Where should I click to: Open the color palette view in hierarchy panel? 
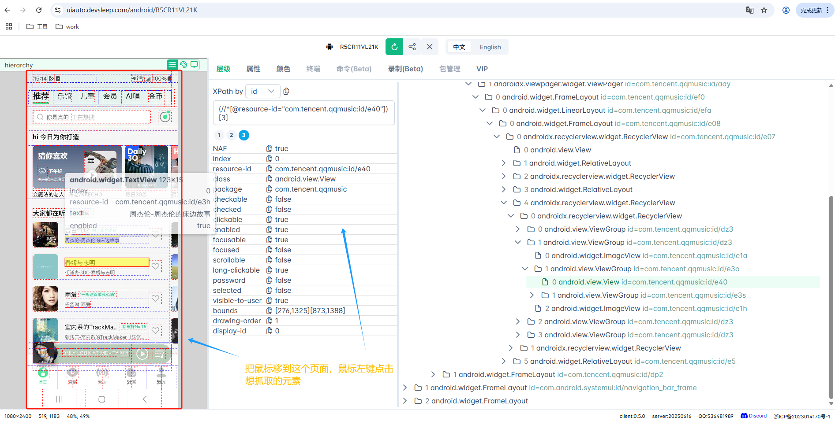(x=183, y=64)
